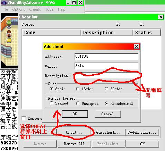Click the Address input field
The height and width of the screenshot is (151, 165).
point(106,57)
